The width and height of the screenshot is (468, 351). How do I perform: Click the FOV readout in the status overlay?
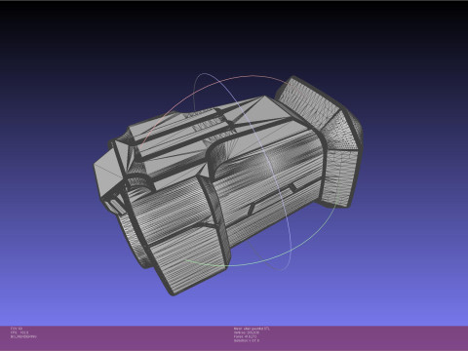[17, 329]
